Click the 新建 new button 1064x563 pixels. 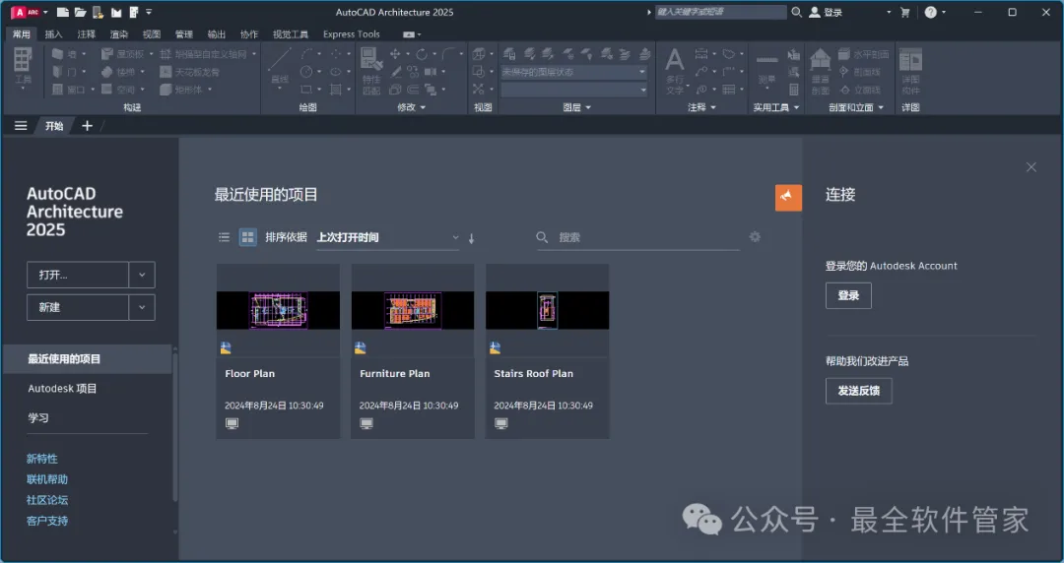78,307
